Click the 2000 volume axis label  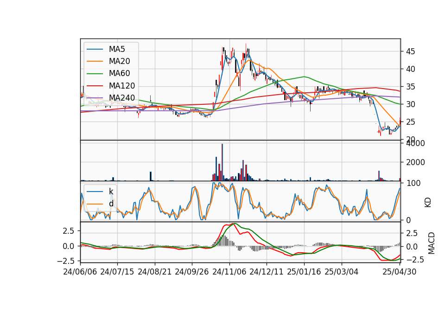coord(415,162)
